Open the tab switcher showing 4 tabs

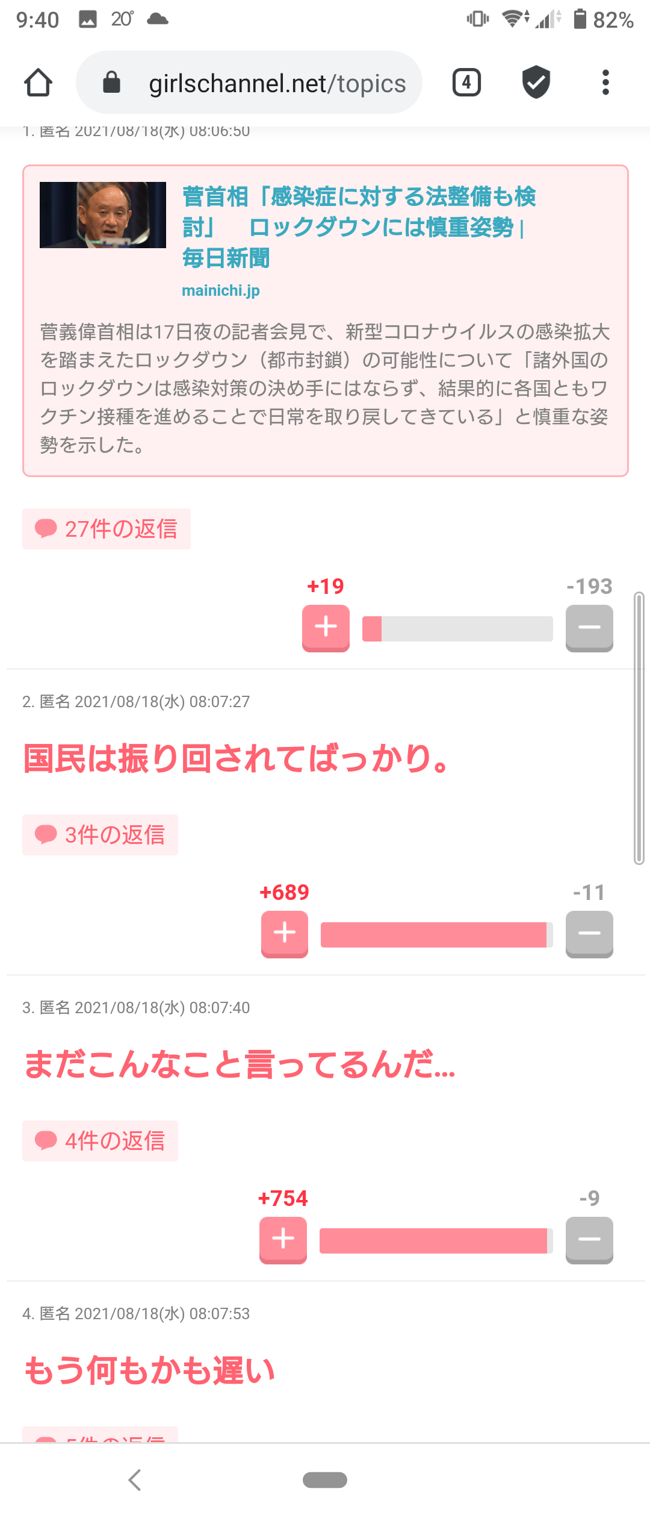pyautogui.click(x=466, y=83)
